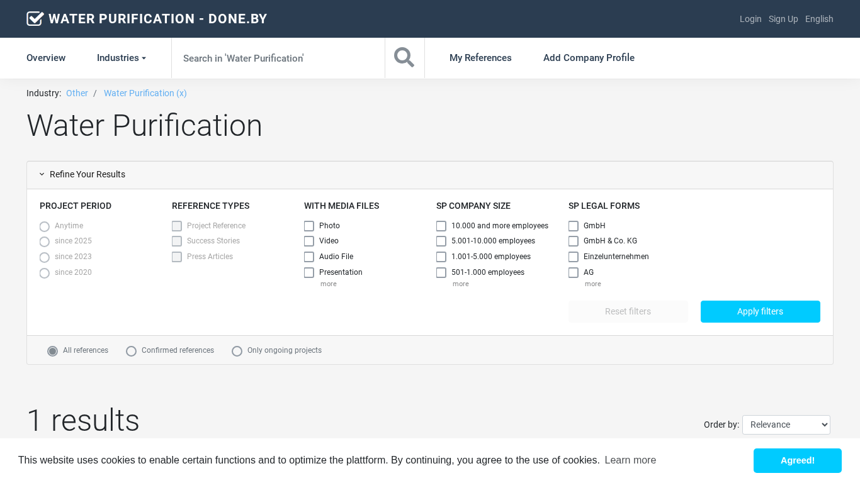Collapse the Refine Your Results chevron
The height and width of the screenshot is (483, 860).
[42, 174]
